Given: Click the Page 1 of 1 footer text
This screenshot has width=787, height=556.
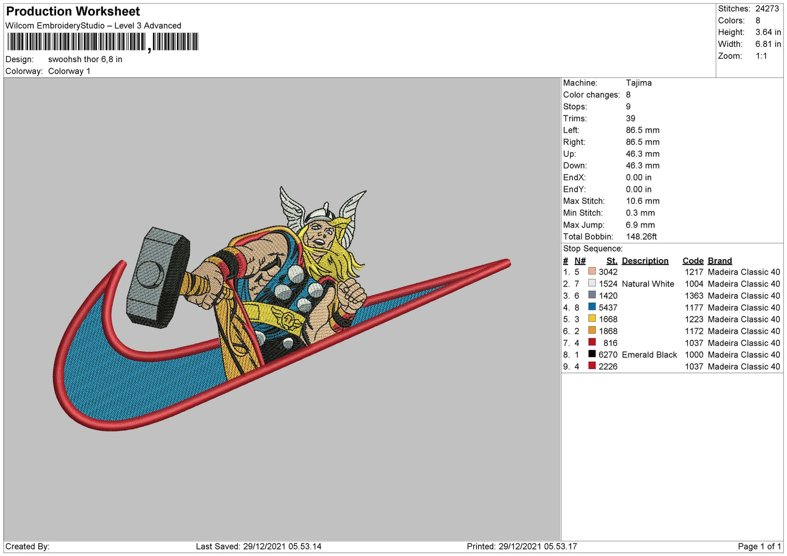Looking at the screenshot, I should tap(759, 546).
